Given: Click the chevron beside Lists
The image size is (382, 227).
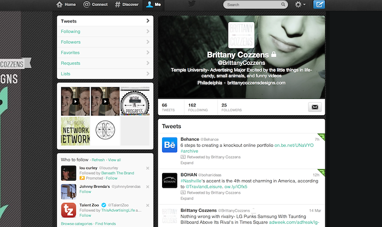Looking at the screenshot, I should [x=148, y=74].
